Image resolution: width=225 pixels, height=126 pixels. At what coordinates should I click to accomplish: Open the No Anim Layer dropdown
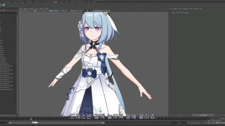click(x=207, y=123)
